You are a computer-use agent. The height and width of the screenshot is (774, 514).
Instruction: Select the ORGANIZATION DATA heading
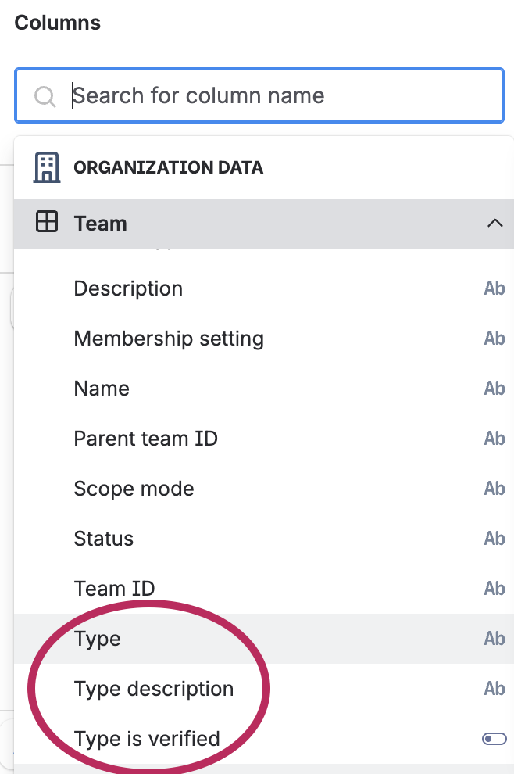point(168,167)
